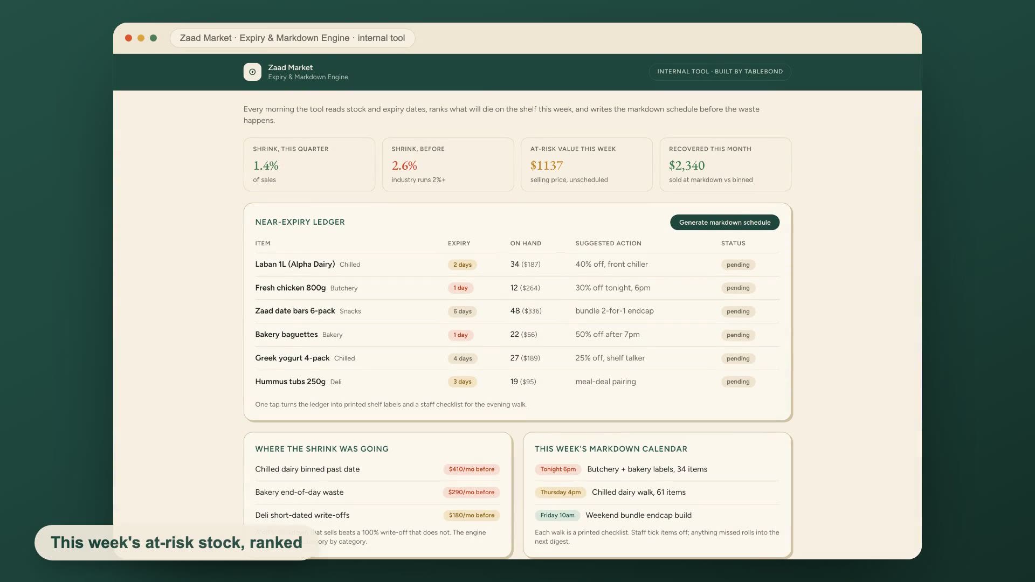Select the Zaad date bars 6-pack item
The height and width of the screenshot is (582, 1035).
pyautogui.click(x=295, y=311)
